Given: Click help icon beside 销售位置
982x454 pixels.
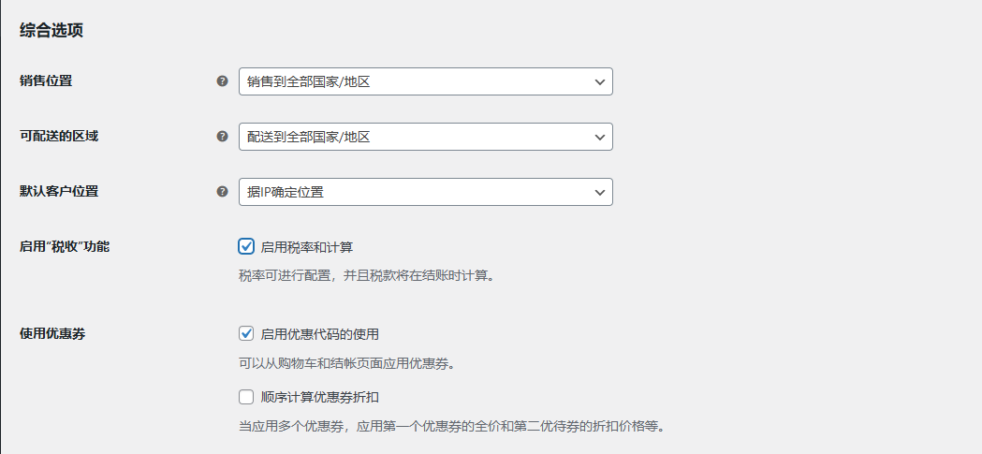Looking at the screenshot, I should pos(222,81).
